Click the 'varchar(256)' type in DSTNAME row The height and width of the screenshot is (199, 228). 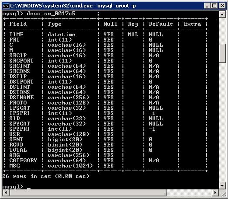pyautogui.click(x=68, y=98)
